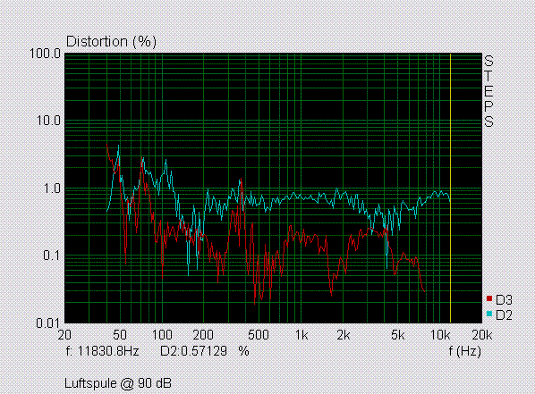Click the 500 x-axis frequency label
This screenshot has height=394, width=535.
coord(259,335)
